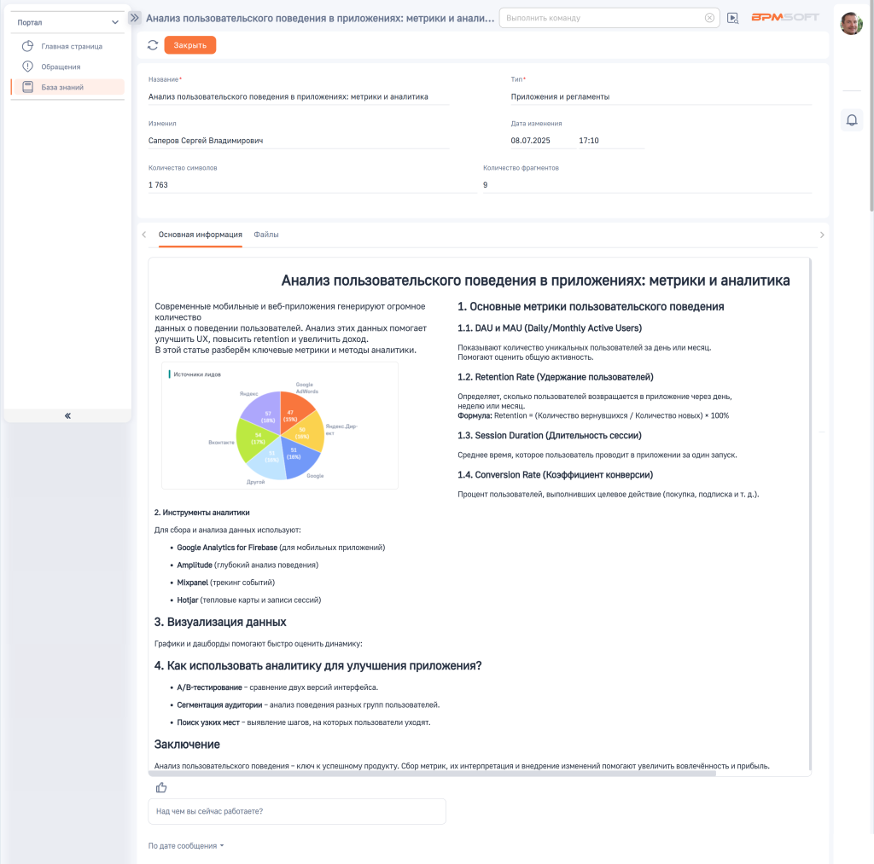This screenshot has width=874, height=864.
Task: Click the Количество символов value 1 763
Action: (x=312, y=185)
